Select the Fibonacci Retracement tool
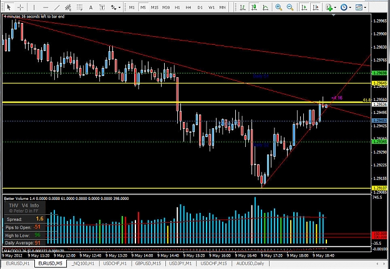This screenshot has height=269, width=390. [80, 7]
